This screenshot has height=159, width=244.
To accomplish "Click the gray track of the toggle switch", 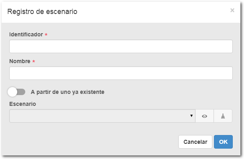I will click(21, 92).
